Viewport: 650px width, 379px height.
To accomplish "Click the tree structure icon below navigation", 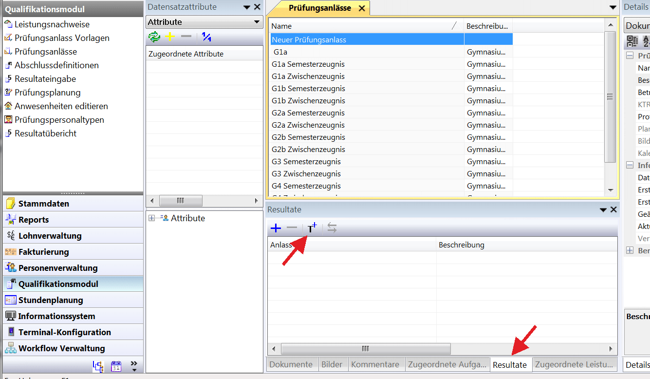I will click(x=98, y=366).
